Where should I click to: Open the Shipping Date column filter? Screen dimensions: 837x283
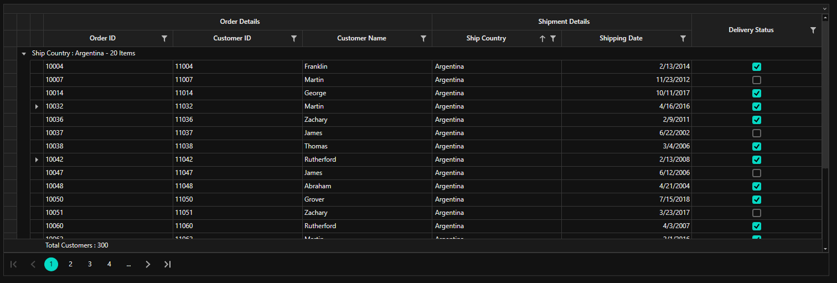[x=683, y=38]
